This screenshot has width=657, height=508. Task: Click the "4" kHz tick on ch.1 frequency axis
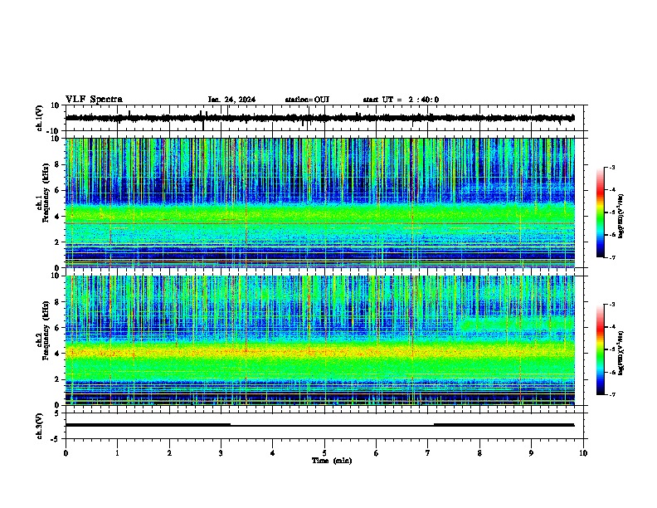pos(57,217)
